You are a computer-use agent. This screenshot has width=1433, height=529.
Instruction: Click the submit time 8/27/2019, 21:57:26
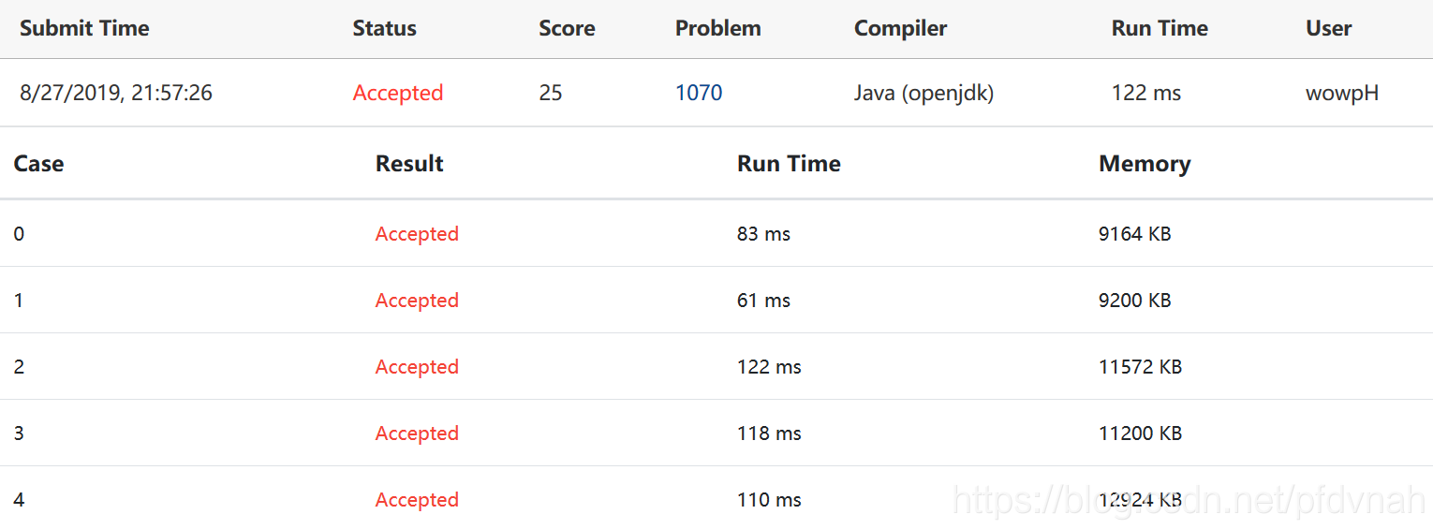[116, 93]
